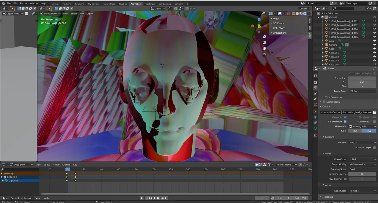Click the Keyframe Interval value field

pos(362,174)
